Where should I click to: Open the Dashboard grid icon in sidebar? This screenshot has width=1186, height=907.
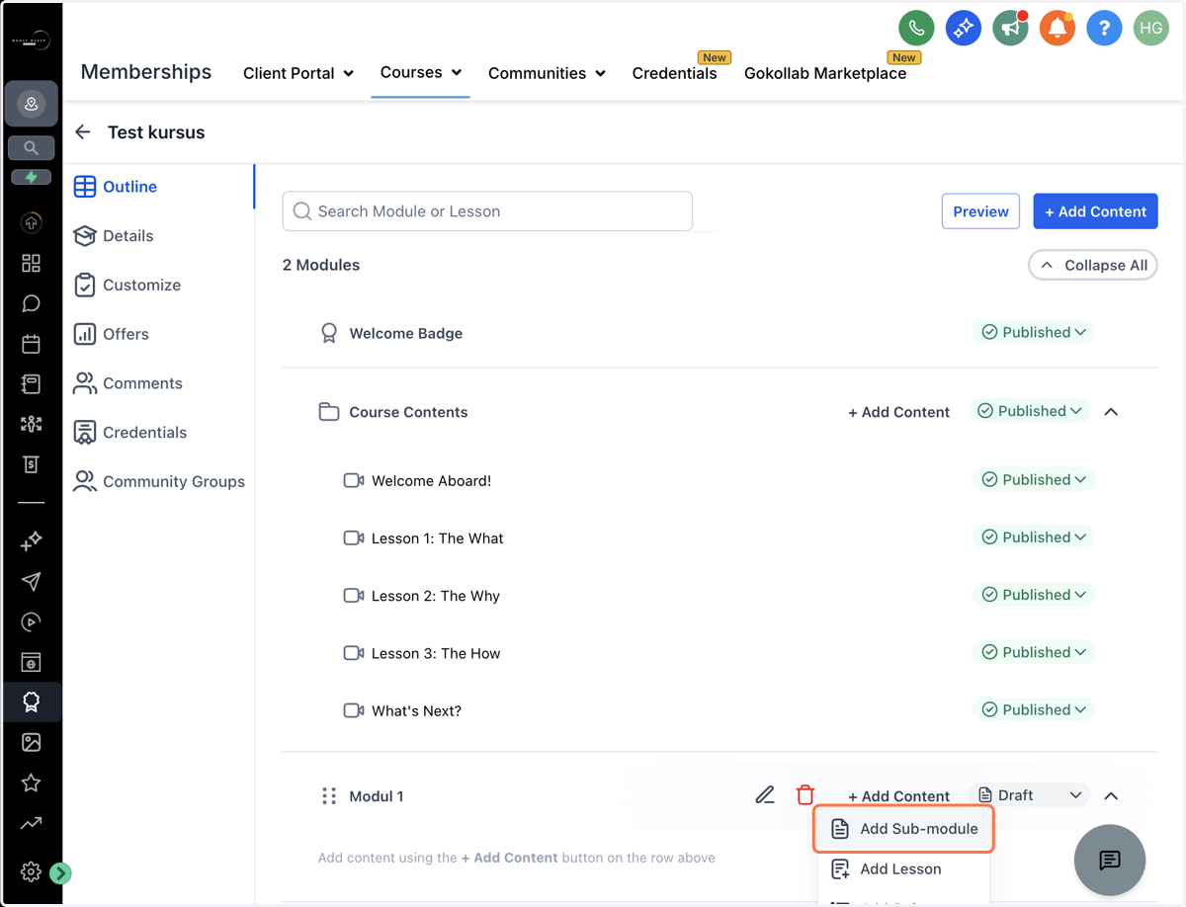(31, 263)
